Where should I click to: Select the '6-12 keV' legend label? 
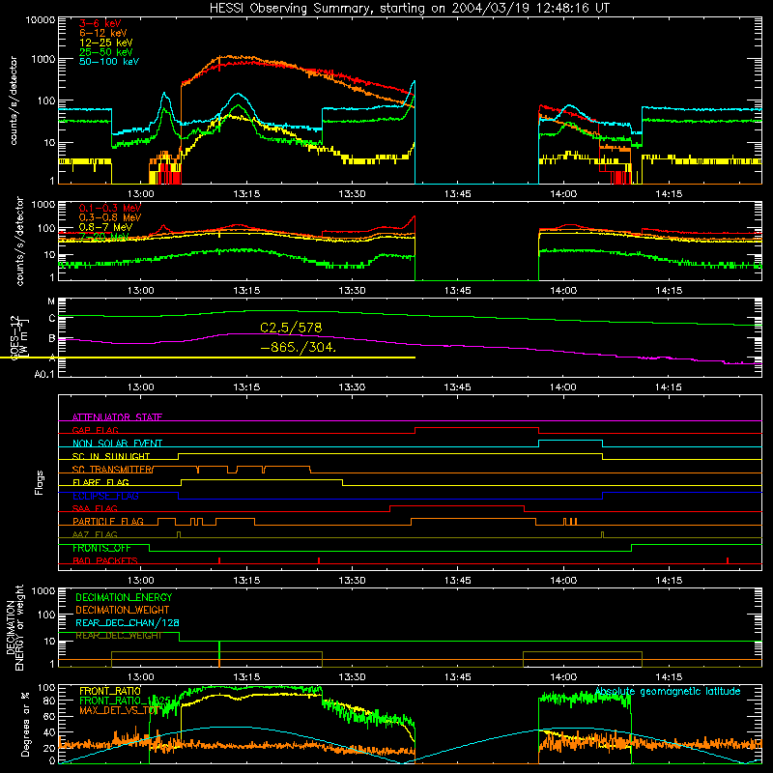pyautogui.click(x=103, y=33)
